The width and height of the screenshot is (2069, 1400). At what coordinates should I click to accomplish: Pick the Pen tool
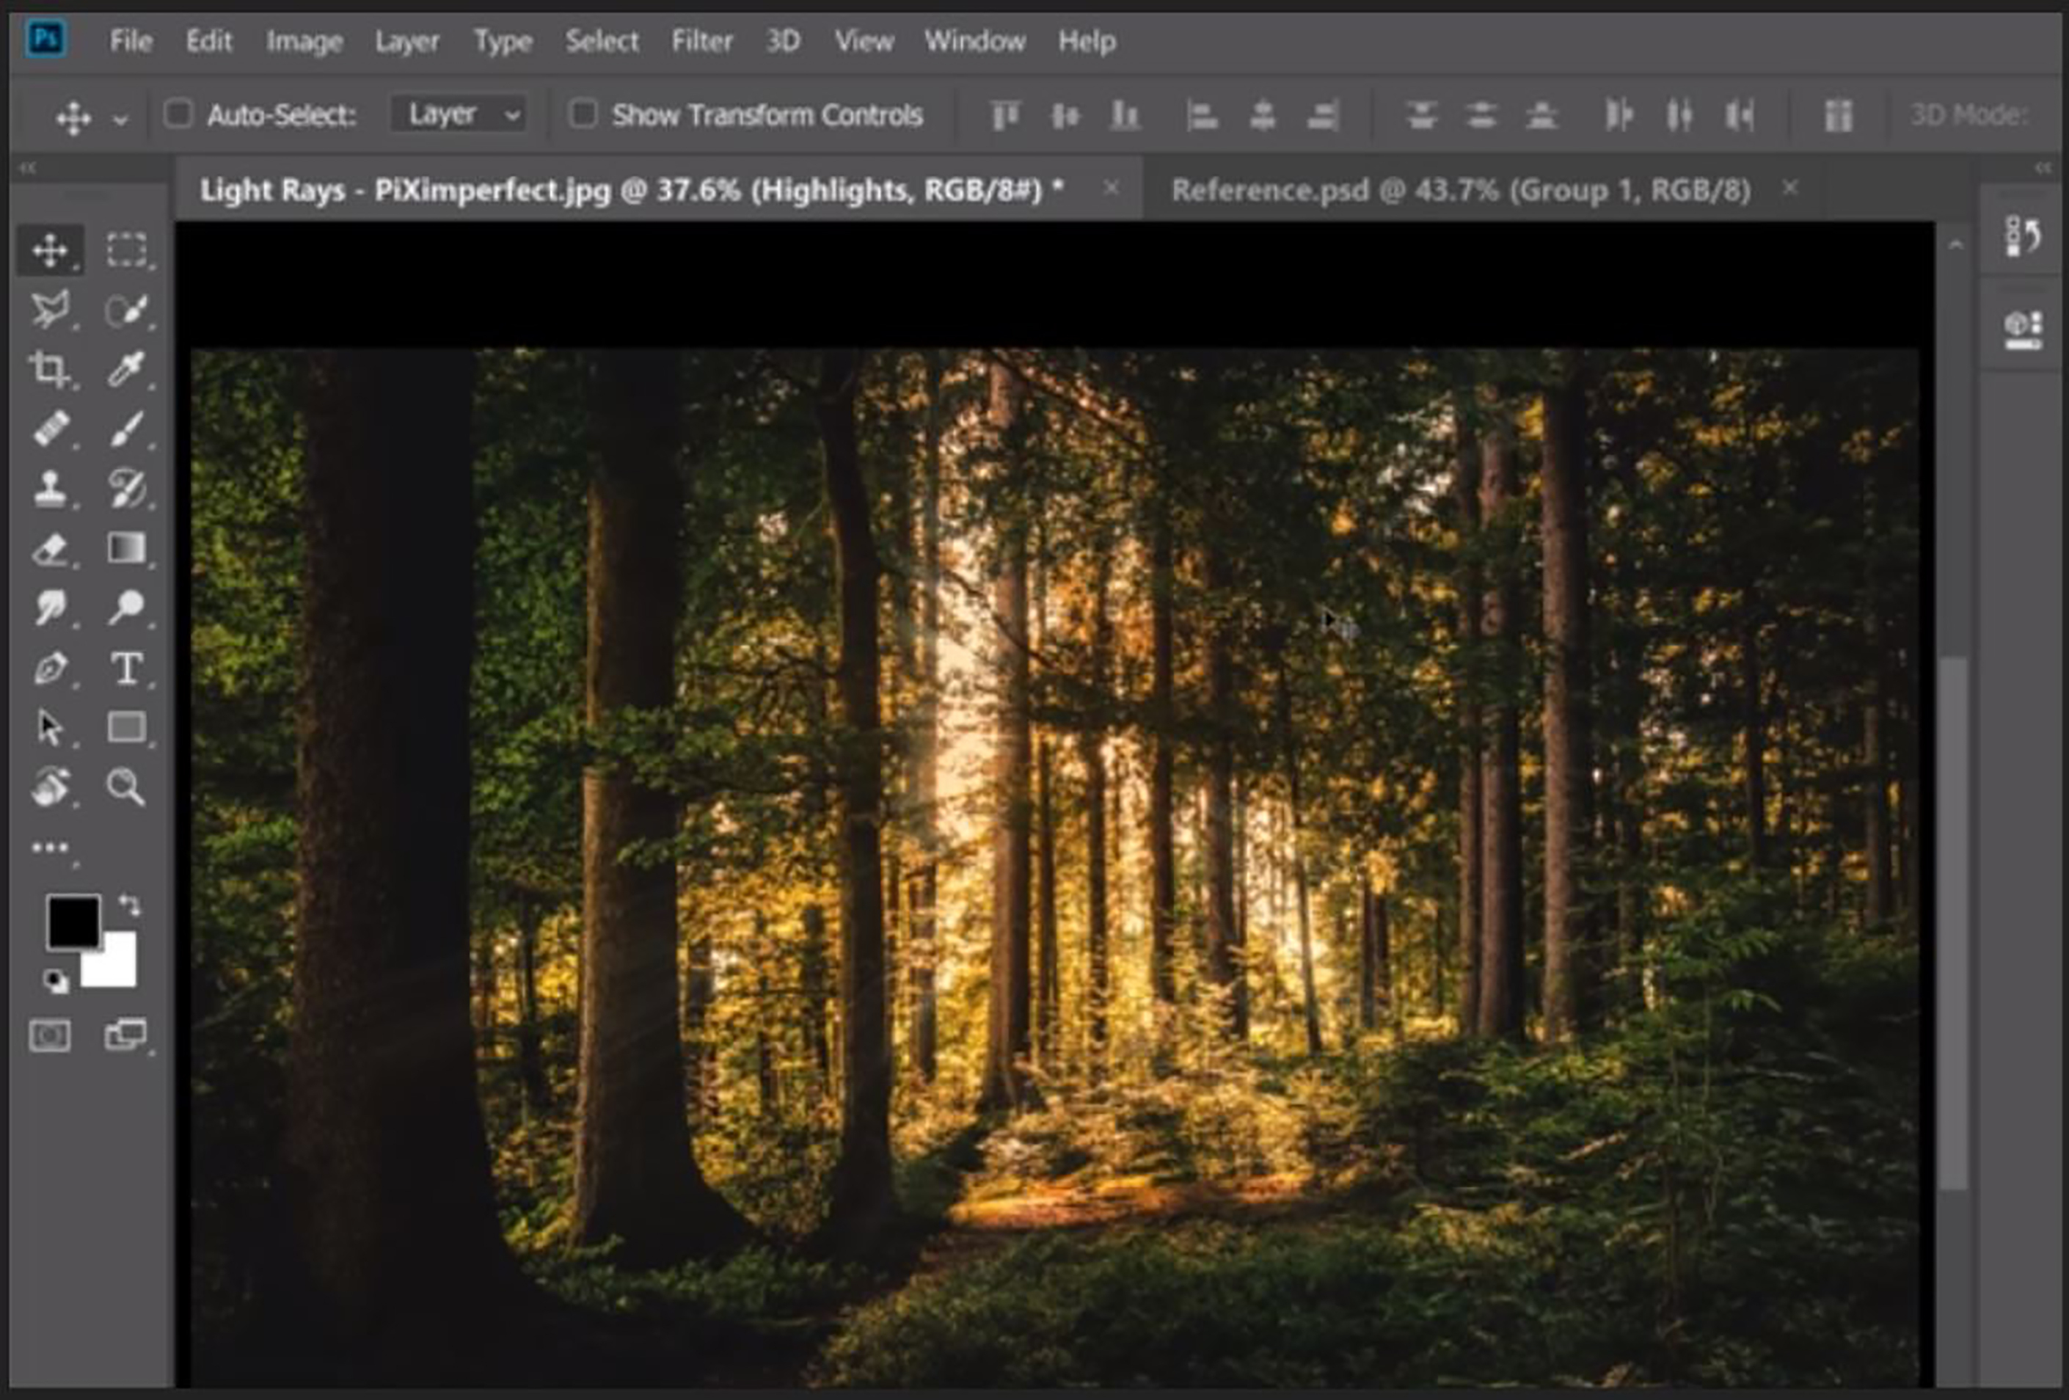(50, 668)
